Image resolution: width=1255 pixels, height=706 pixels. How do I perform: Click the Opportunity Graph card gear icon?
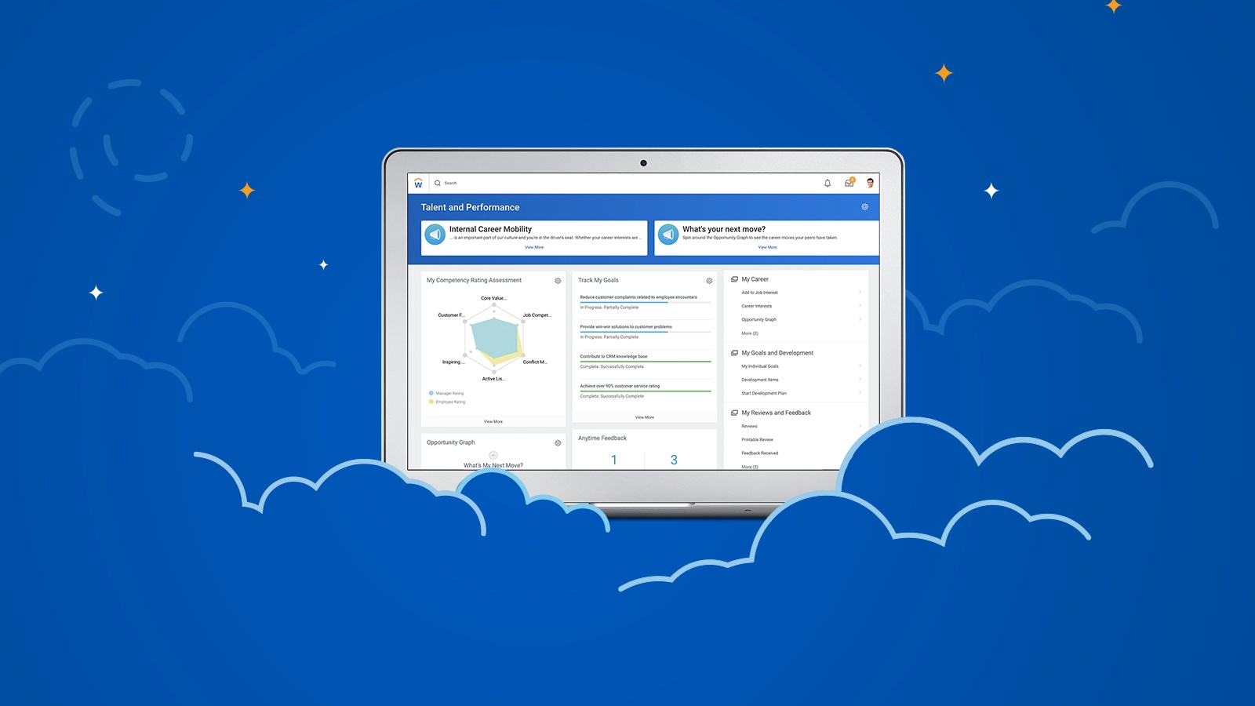[558, 443]
